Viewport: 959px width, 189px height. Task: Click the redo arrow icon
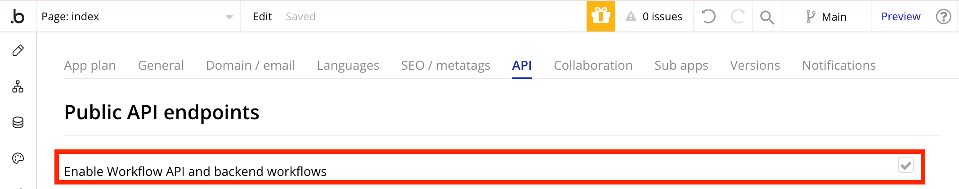tap(737, 17)
